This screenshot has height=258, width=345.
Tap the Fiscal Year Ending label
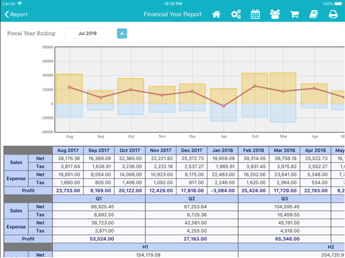[31, 34]
